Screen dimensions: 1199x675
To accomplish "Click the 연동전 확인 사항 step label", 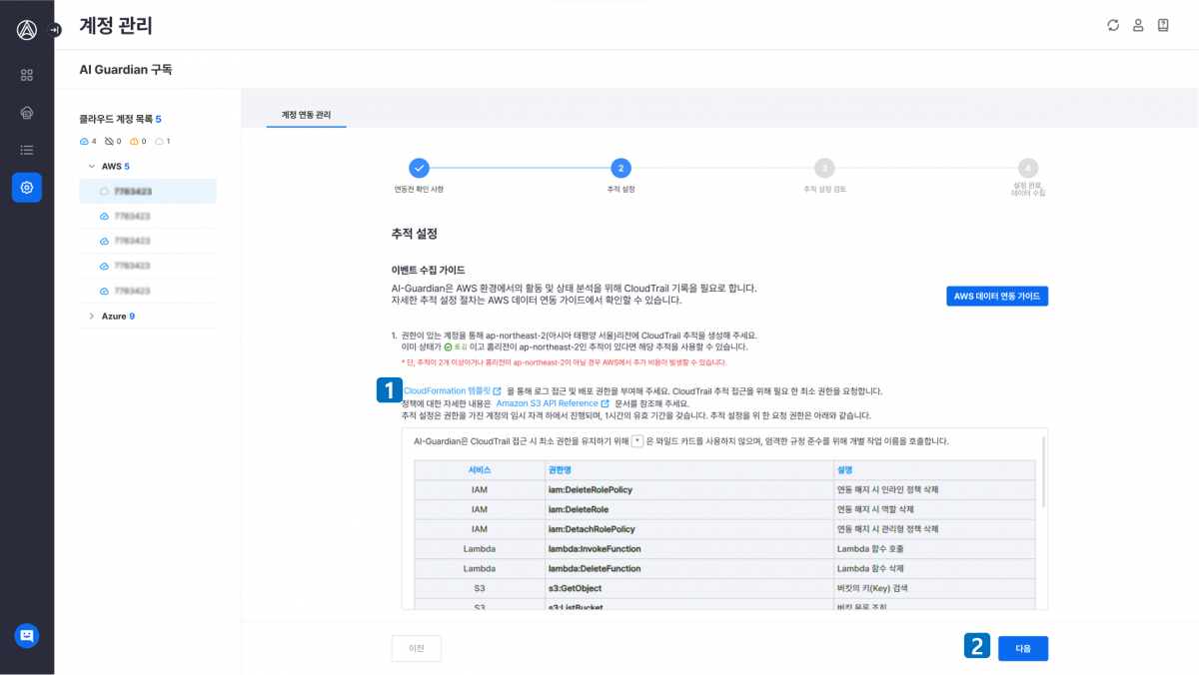I will click(420, 189).
